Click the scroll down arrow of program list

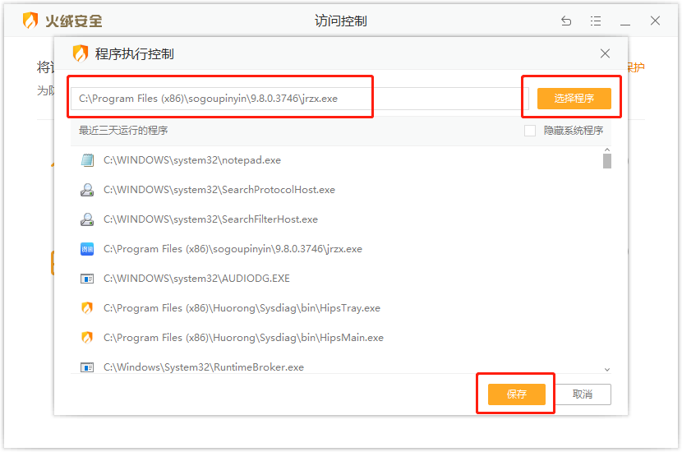click(x=607, y=369)
